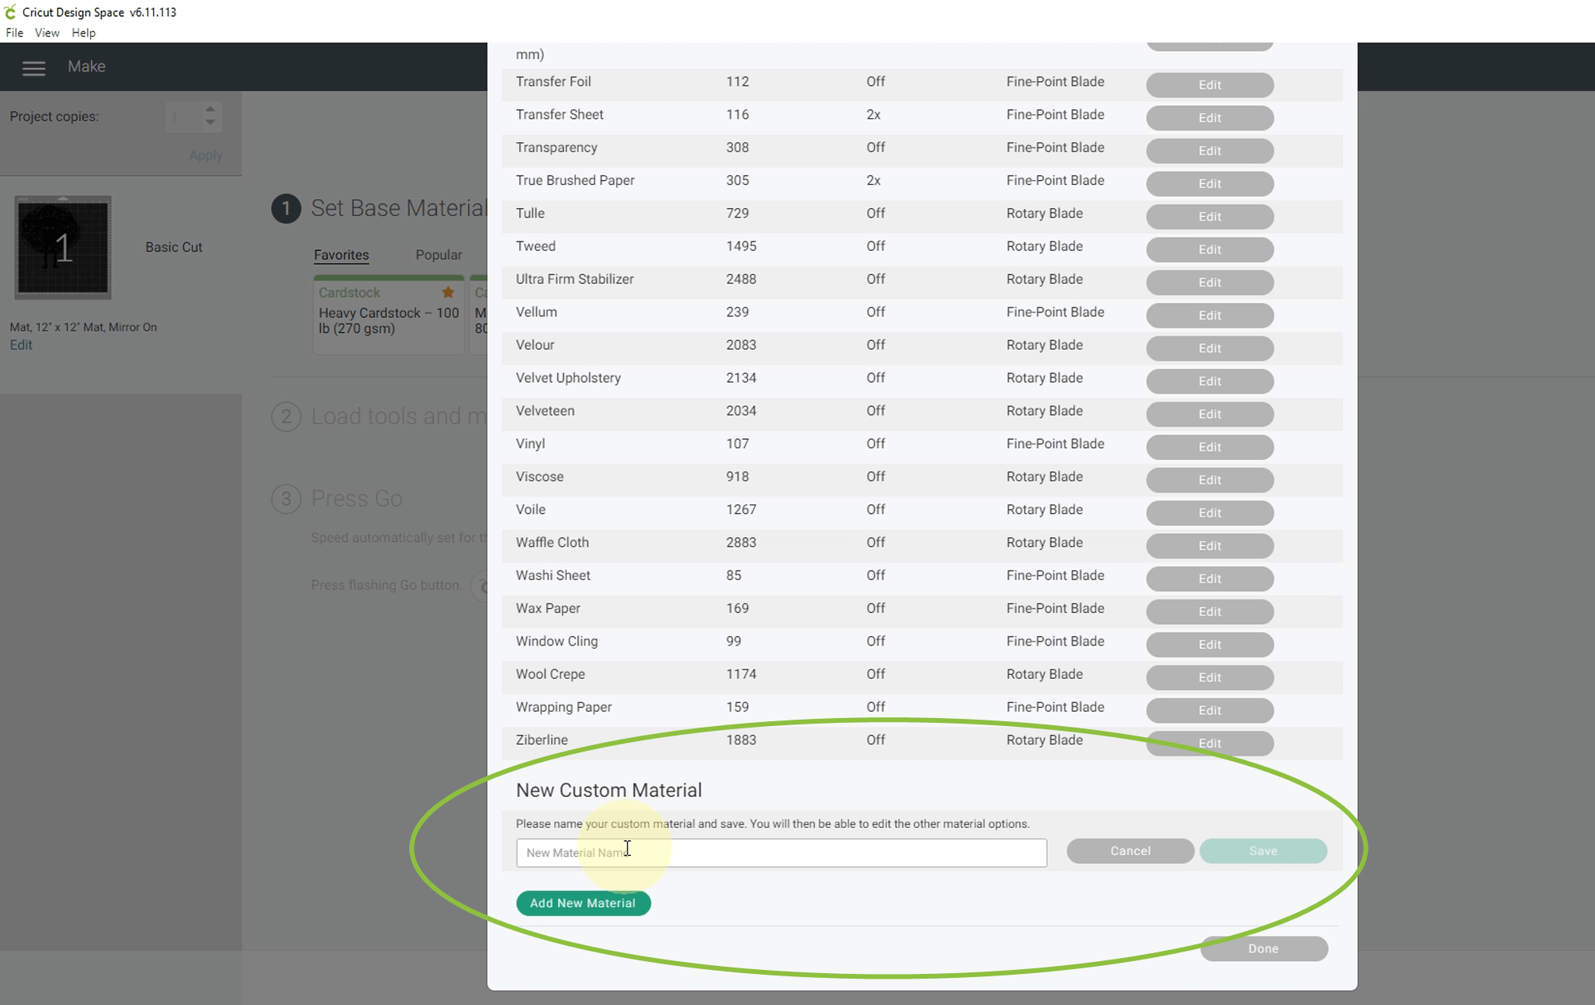Click Done to close materials list

[x=1263, y=948]
